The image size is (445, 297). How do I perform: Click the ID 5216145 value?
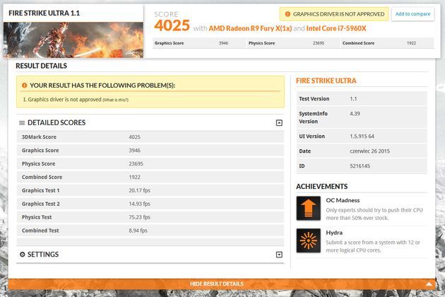point(360,166)
